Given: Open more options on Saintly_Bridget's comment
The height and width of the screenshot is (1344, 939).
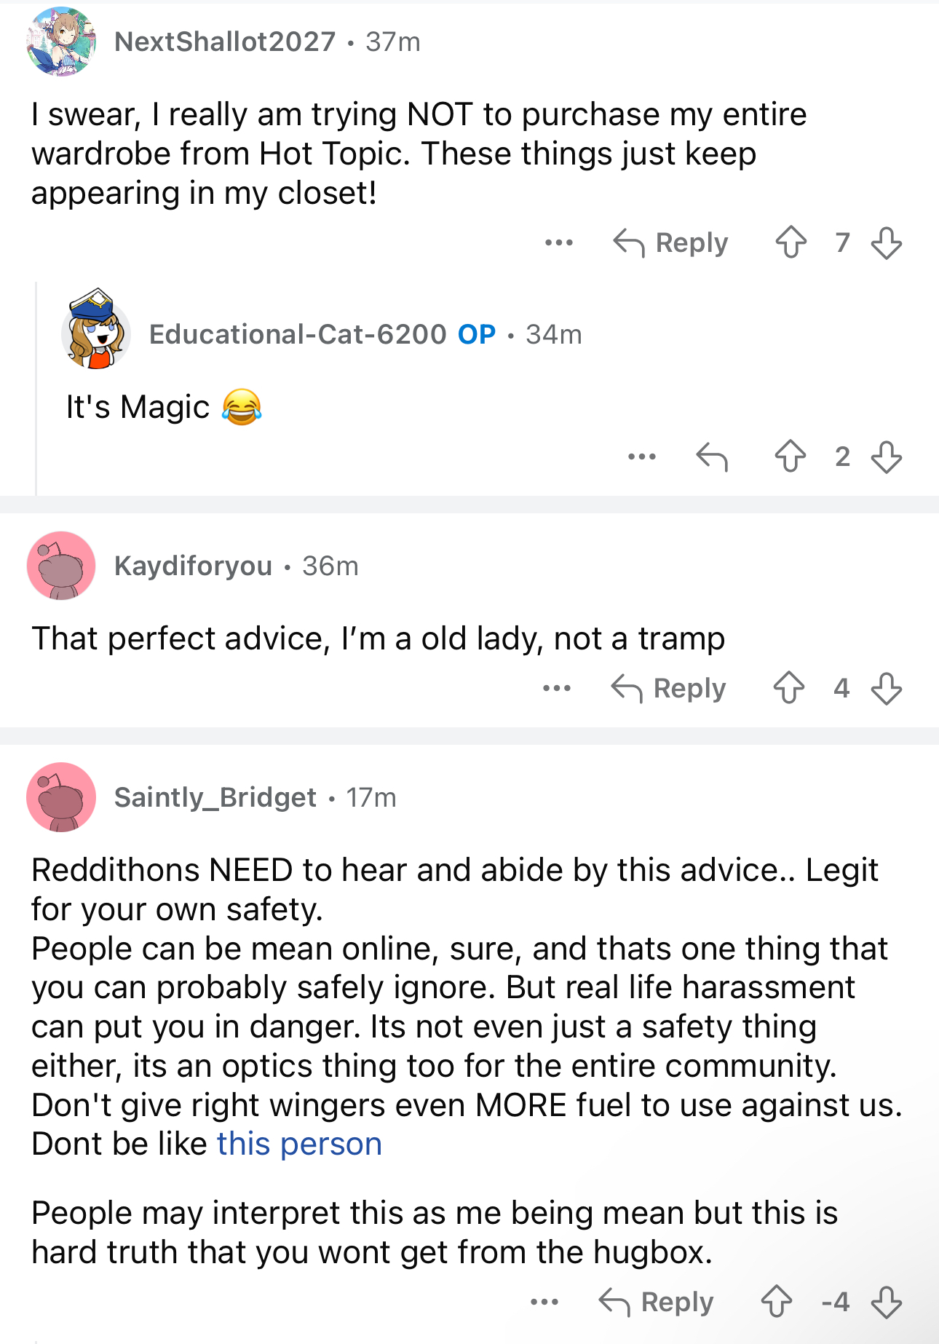Looking at the screenshot, I should pyautogui.click(x=544, y=1302).
